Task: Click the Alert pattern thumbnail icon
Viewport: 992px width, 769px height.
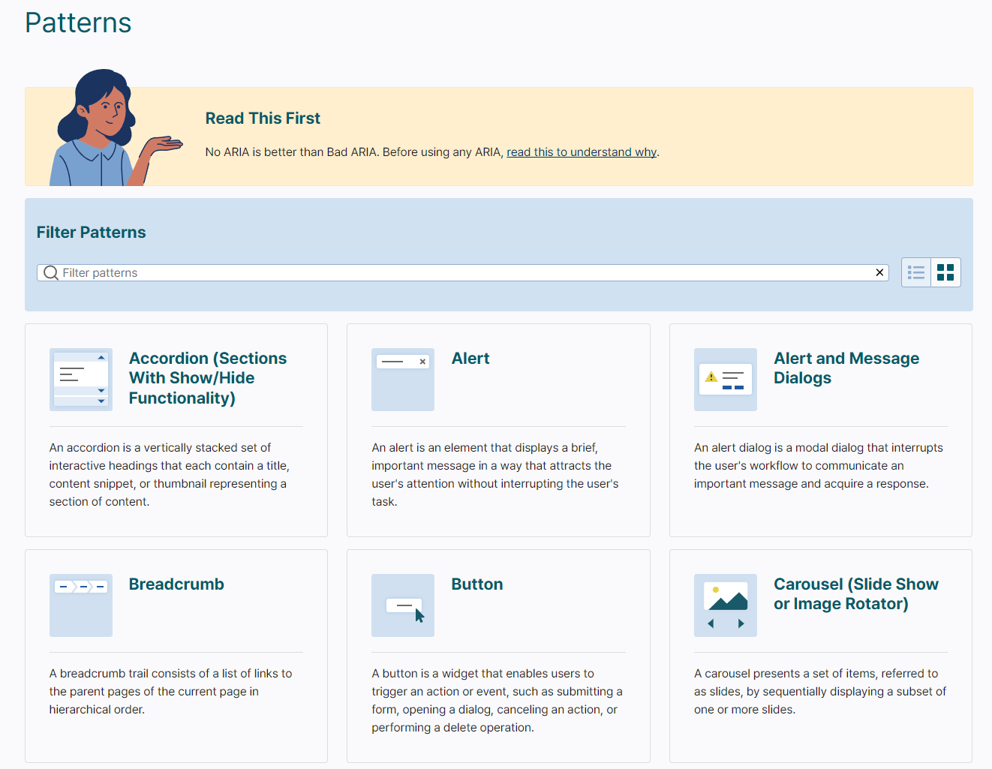Action: coord(402,379)
